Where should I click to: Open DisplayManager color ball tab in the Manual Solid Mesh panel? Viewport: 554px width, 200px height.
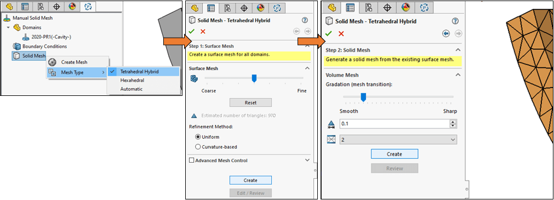(x=72, y=7)
